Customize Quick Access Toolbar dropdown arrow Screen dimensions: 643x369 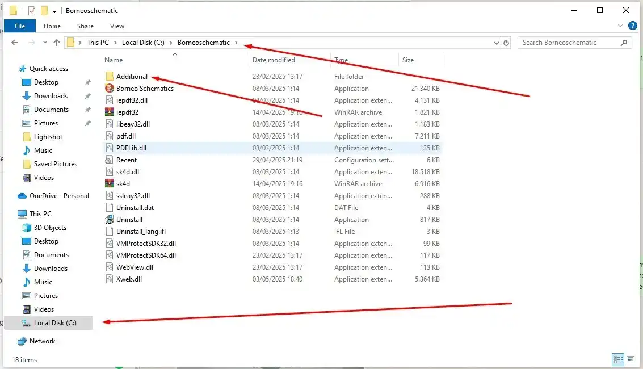pos(54,11)
